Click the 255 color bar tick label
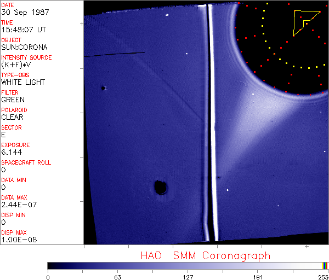The height and width of the screenshot is (280, 329). (324, 277)
